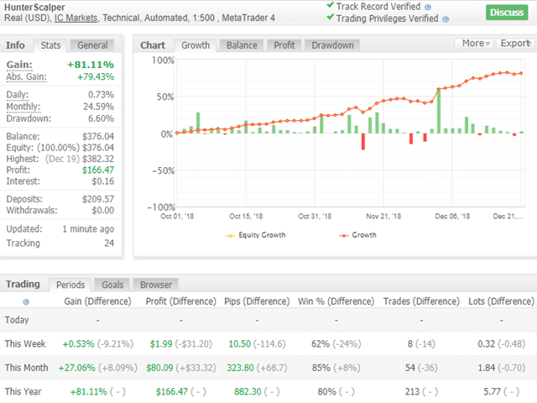This screenshot has height=403, width=537.
Task: Click the green Discuss button
Action: pos(507,13)
